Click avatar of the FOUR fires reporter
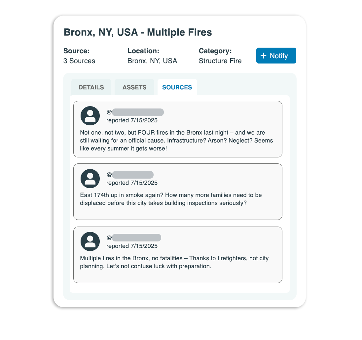 90,116
